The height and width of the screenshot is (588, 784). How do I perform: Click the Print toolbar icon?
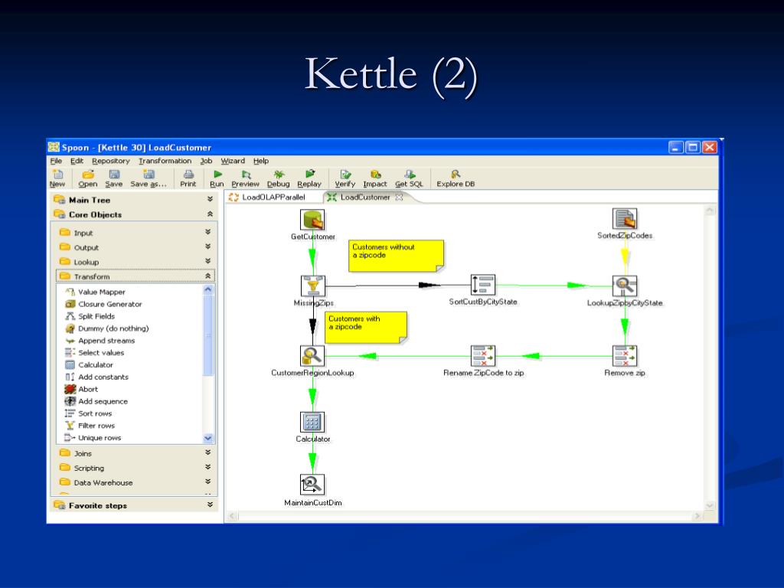coord(188,174)
